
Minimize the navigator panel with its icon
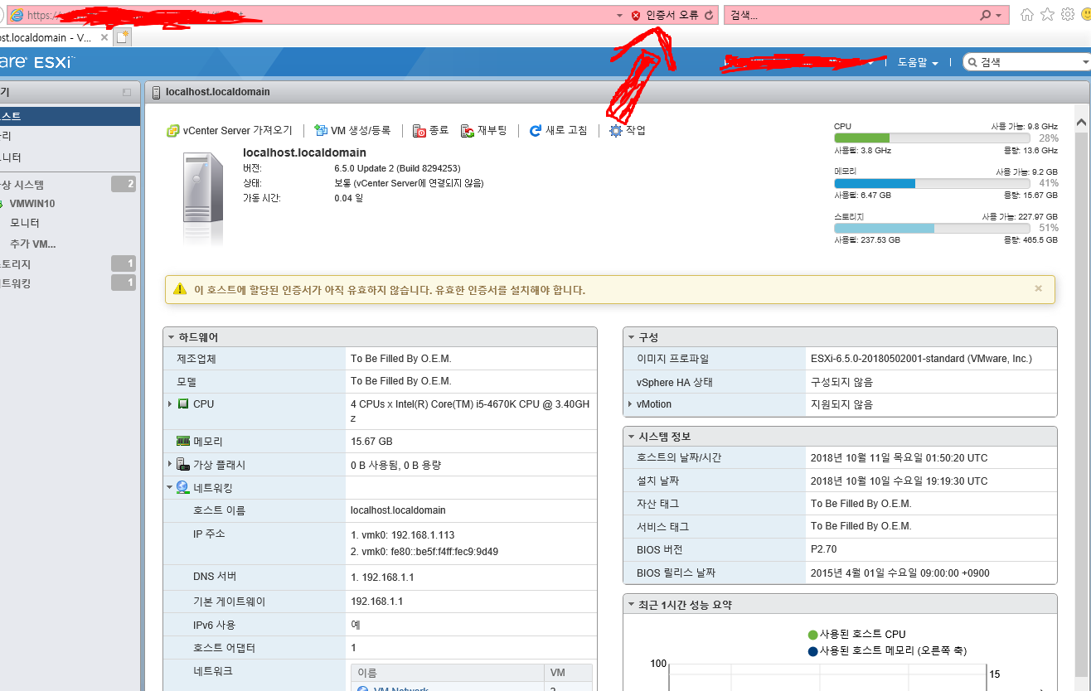[127, 93]
